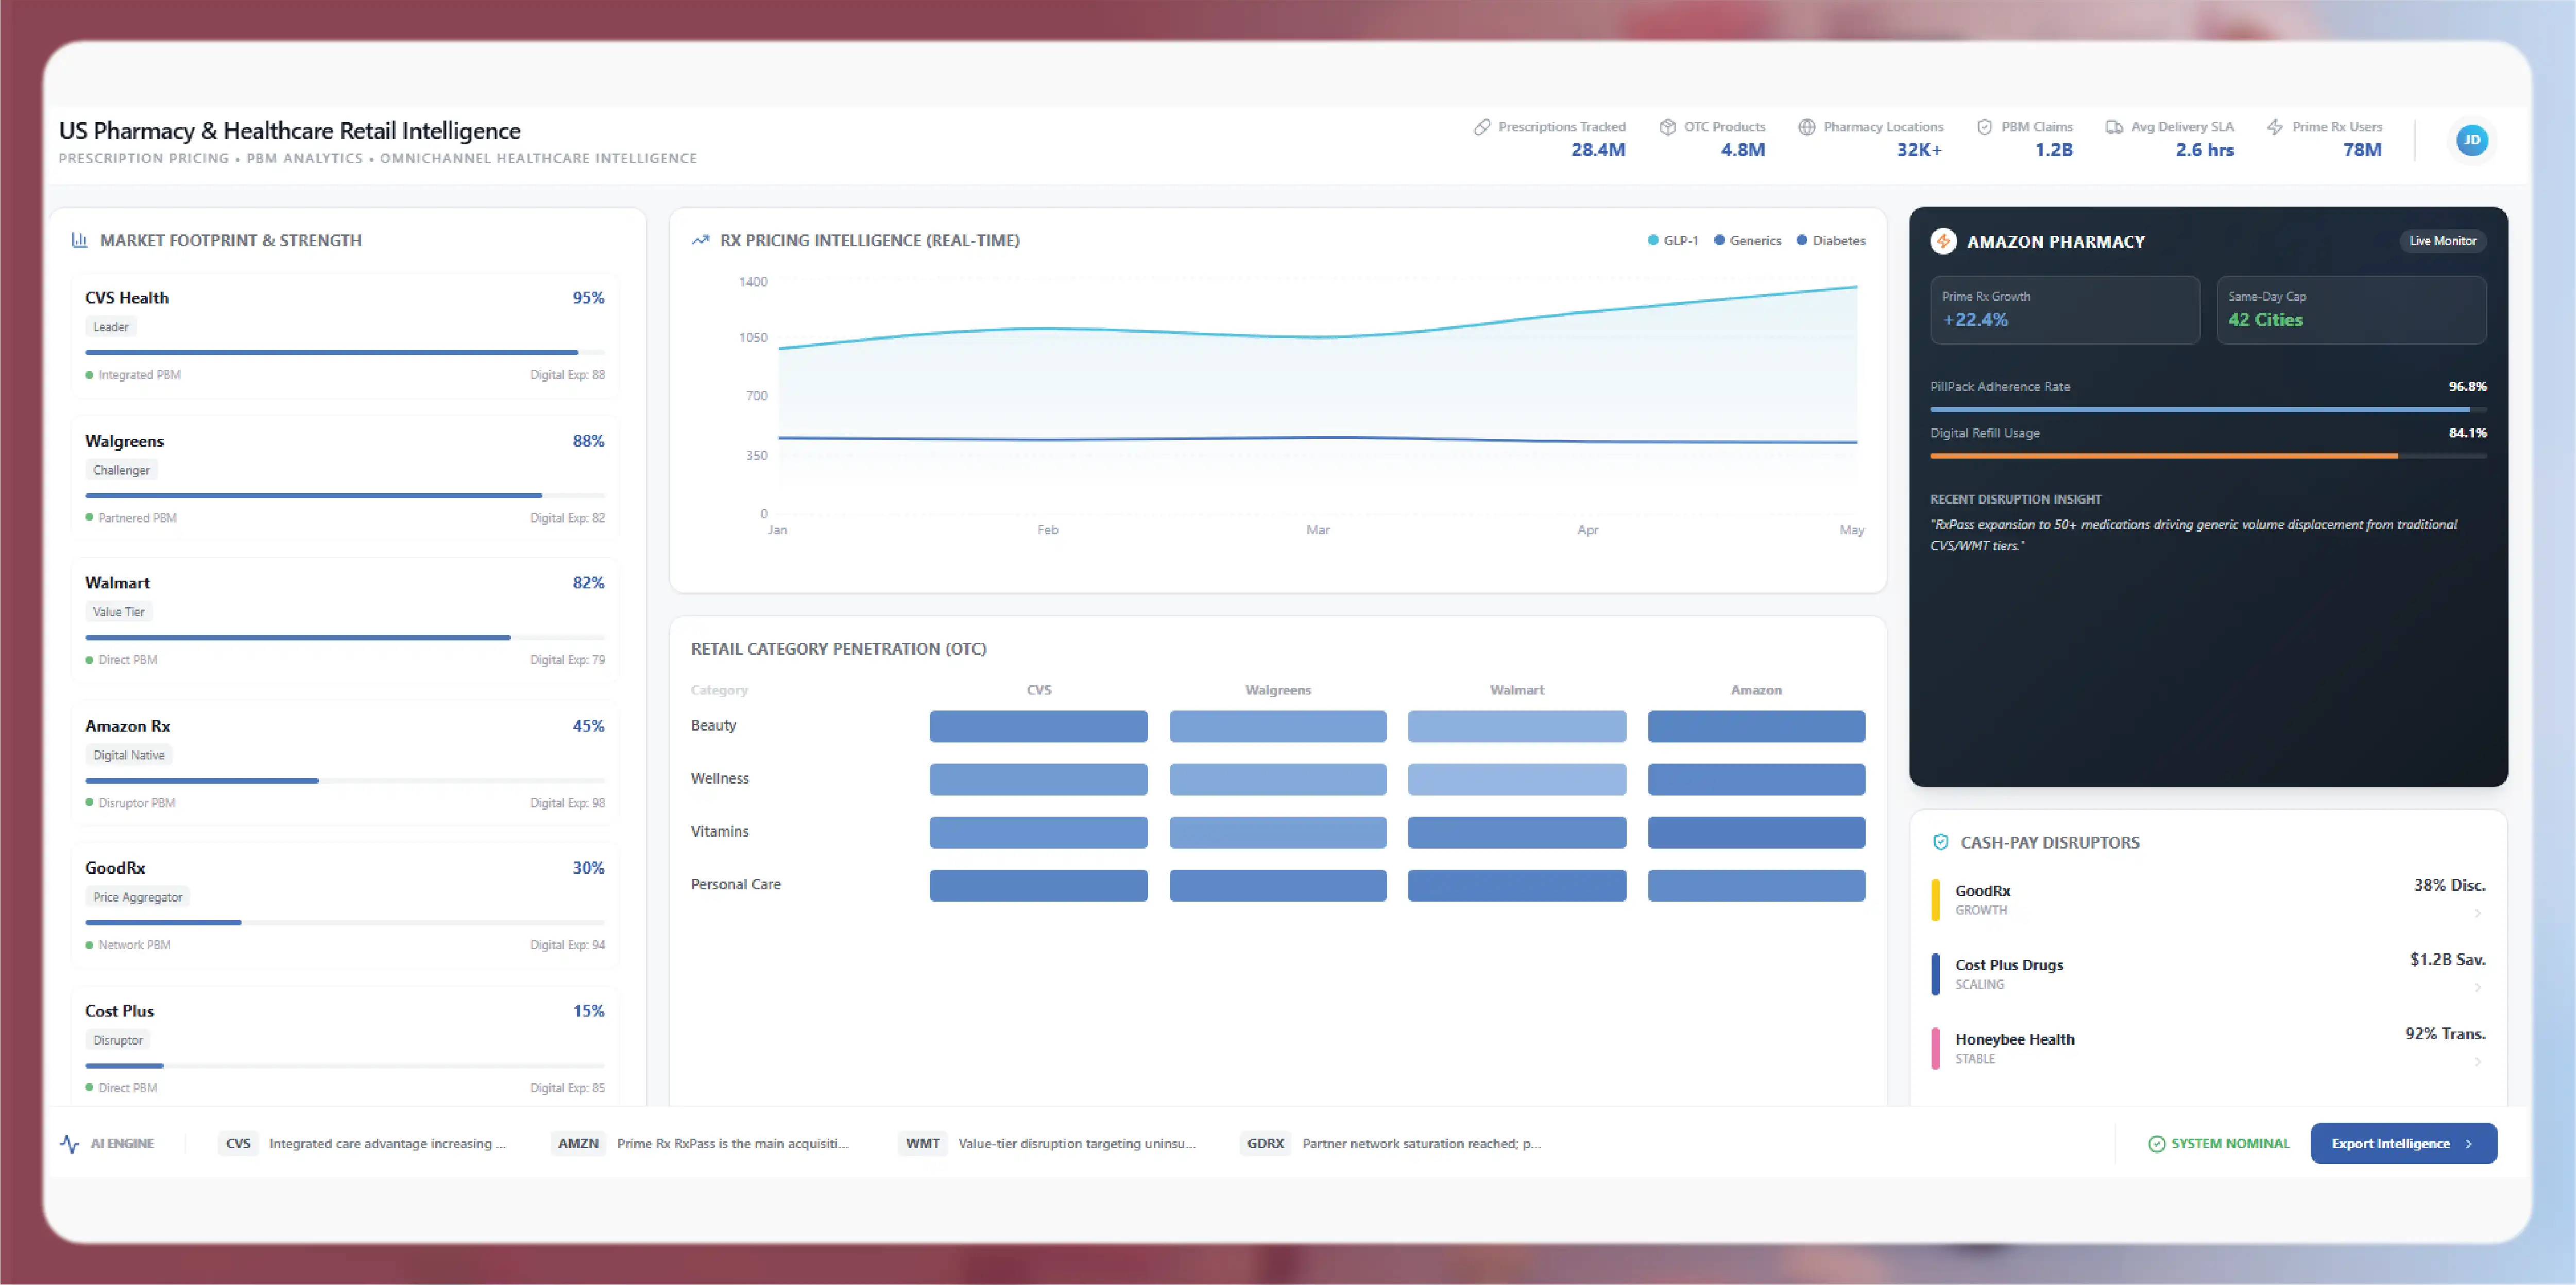This screenshot has width=2576, height=1285.
Task: Click the Amazon Rx strength progress bar
Action: pos(345,780)
